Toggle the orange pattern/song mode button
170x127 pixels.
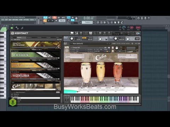click(45, 21)
